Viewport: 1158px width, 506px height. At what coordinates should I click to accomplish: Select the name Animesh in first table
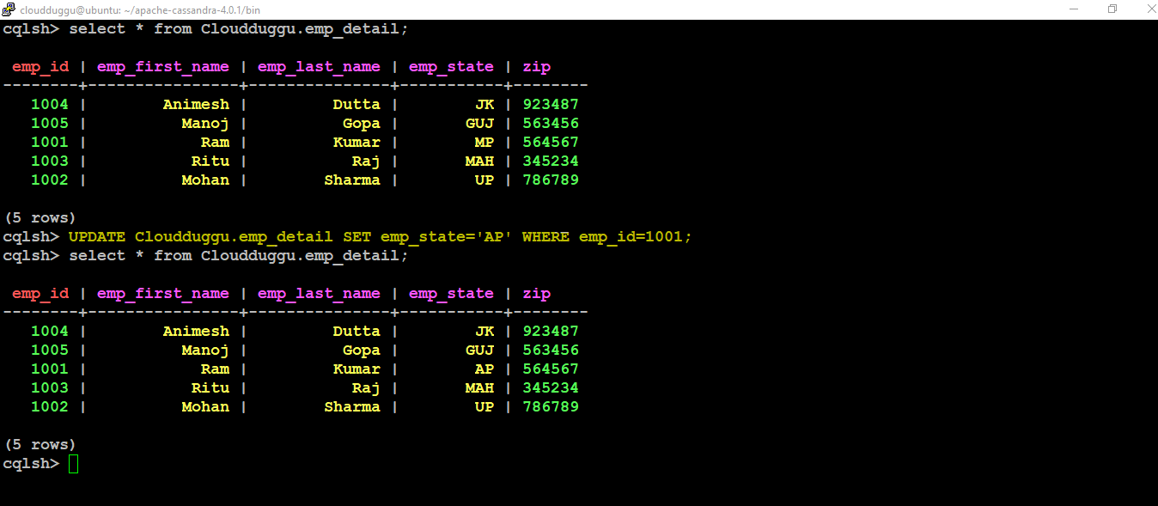point(196,104)
